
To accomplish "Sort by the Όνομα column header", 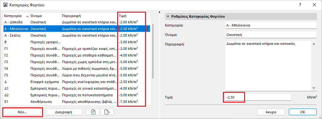I will (45, 16).
